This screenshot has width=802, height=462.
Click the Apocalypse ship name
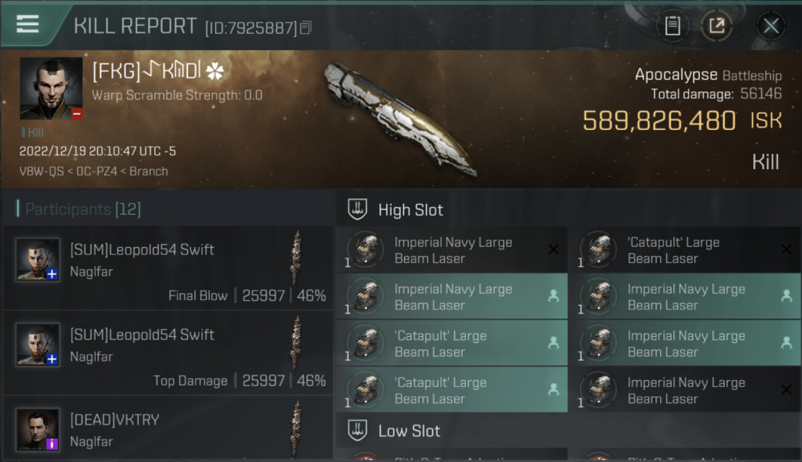[x=676, y=75]
